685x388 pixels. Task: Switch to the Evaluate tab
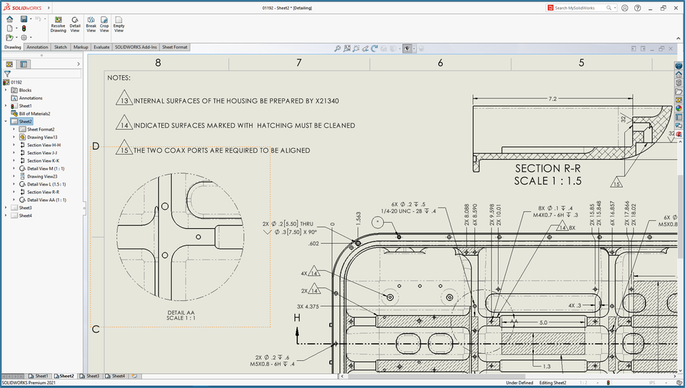pos(101,47)
